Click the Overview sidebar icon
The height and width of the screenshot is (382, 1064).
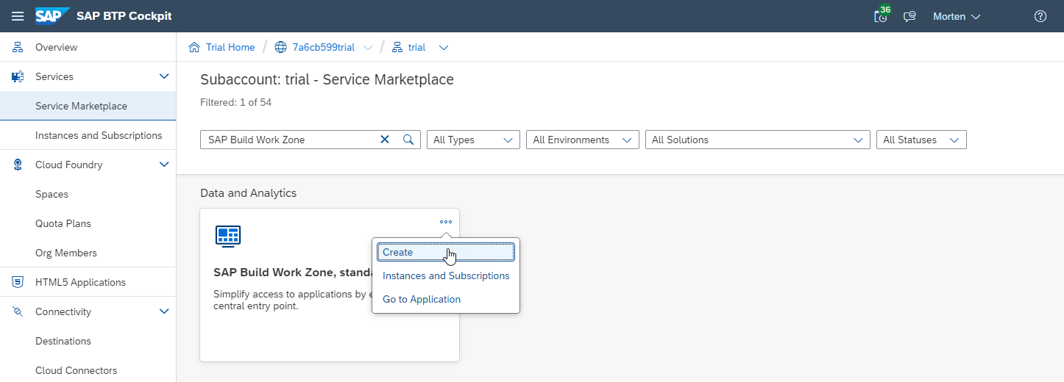18,47
